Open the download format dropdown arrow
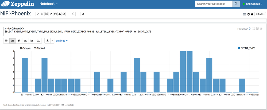This screenshot has height=110, width=267. click(x=52, y=41)
